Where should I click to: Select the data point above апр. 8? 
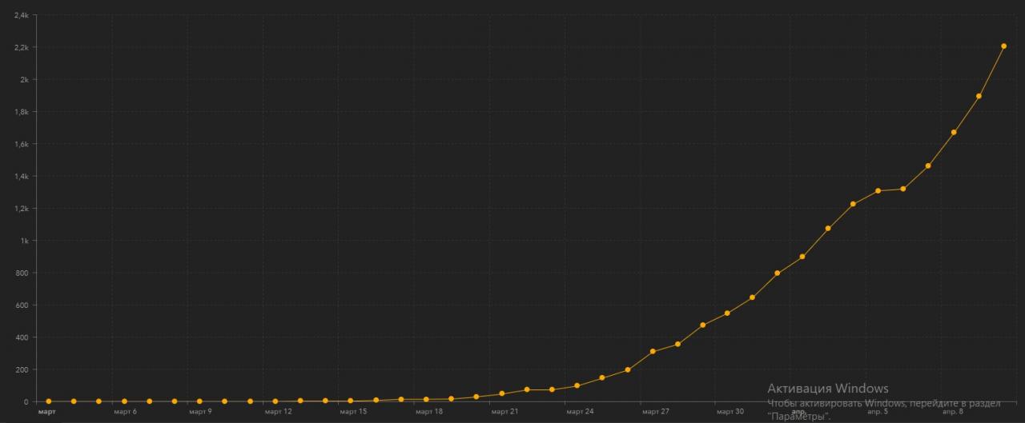954,133
